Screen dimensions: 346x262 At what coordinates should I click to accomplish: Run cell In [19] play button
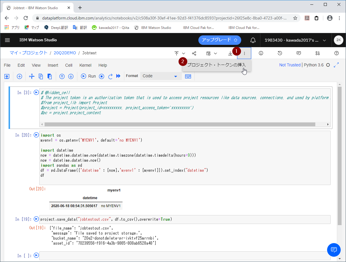(x=36, y=219)
